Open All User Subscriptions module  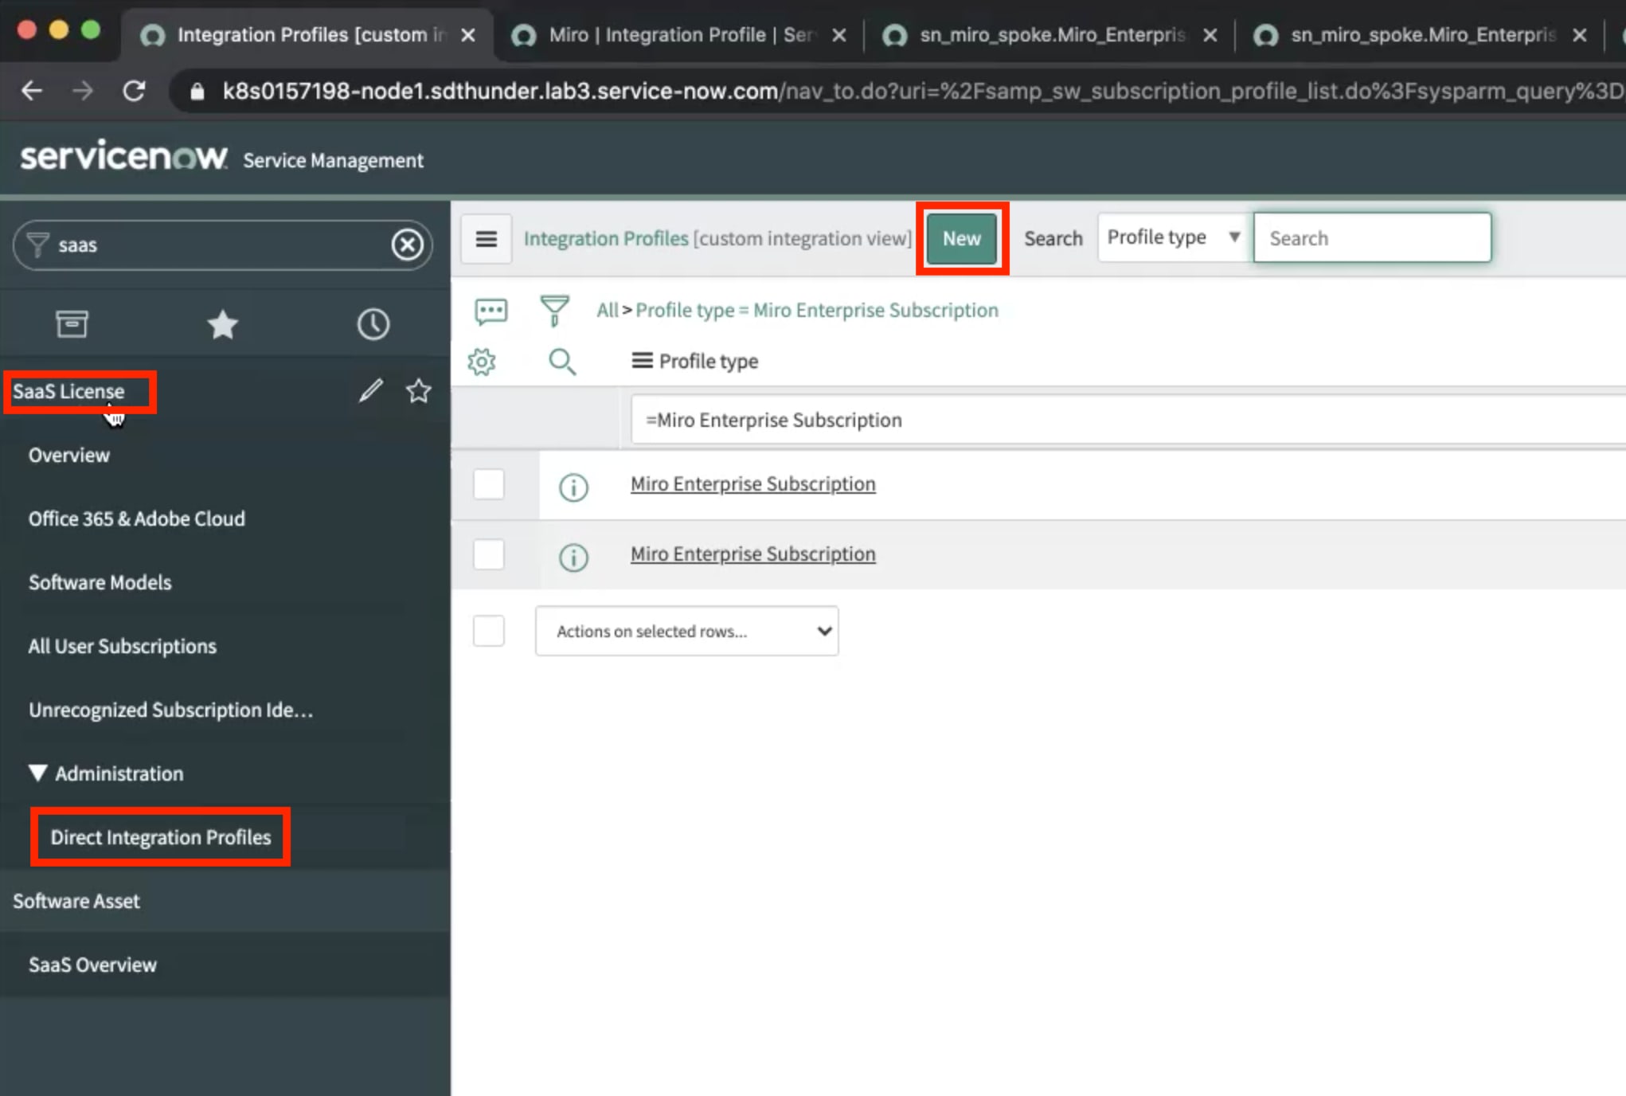tap(123, 647)
